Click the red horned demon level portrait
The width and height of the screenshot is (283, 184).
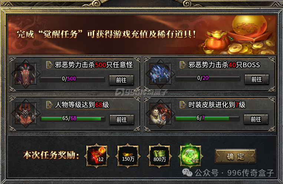click(26, 113)
